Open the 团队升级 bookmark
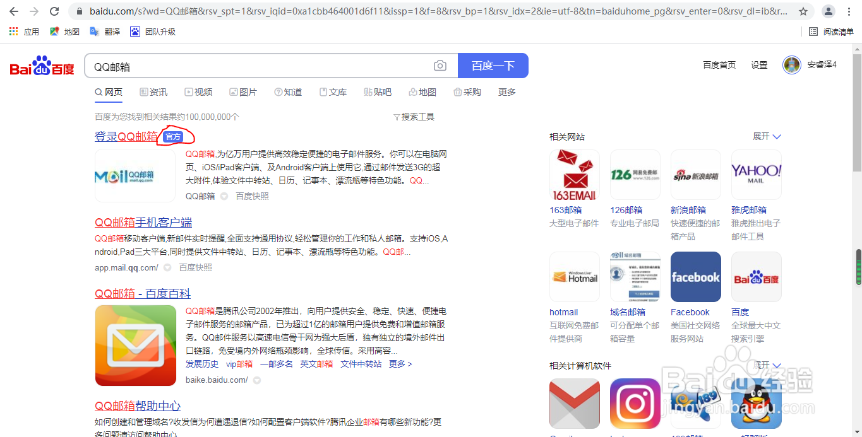862x437 pixels. coord(153,32)
